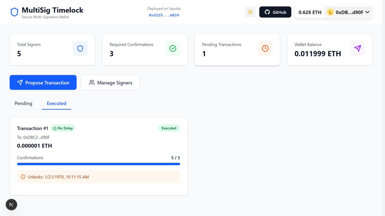Click the Next.js dev tools N icon
This screenshot has height=216, width=385.
click(12, 205)
